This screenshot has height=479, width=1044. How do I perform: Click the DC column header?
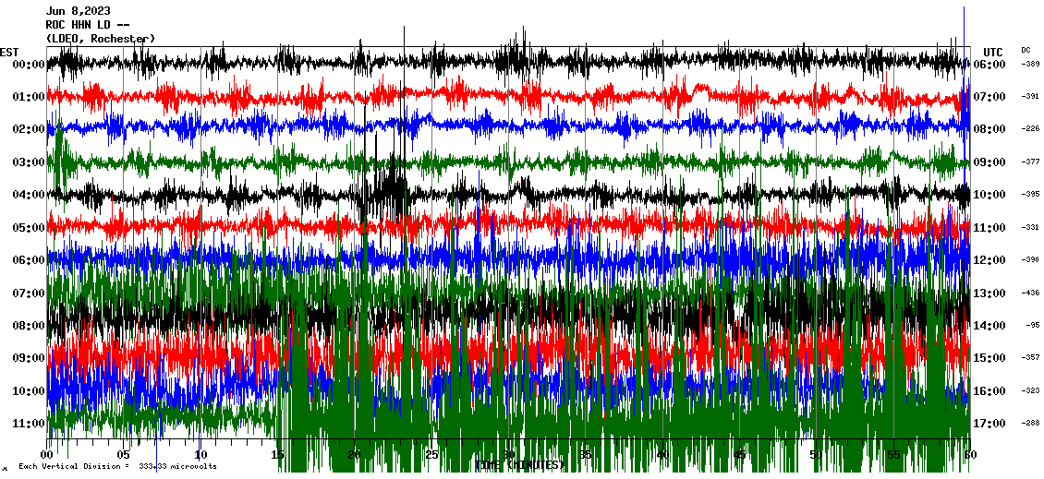[x=1026, y=50]
